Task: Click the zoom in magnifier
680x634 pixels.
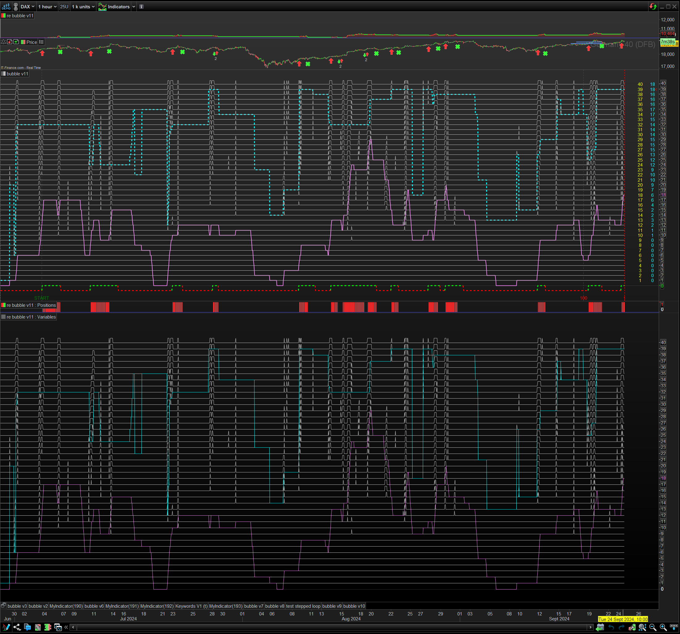Action: point(663,627)
